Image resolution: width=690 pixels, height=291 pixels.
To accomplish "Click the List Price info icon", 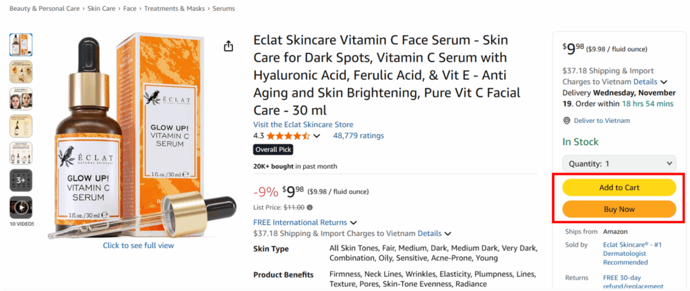I will point(310,208).
